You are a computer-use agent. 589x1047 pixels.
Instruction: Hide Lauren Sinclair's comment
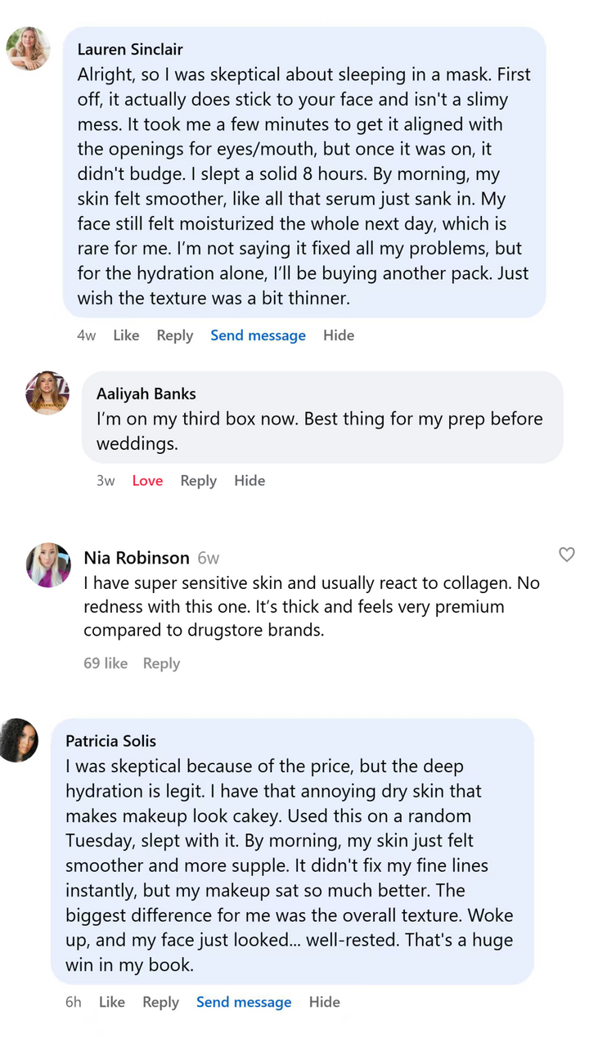click(339, 335)
